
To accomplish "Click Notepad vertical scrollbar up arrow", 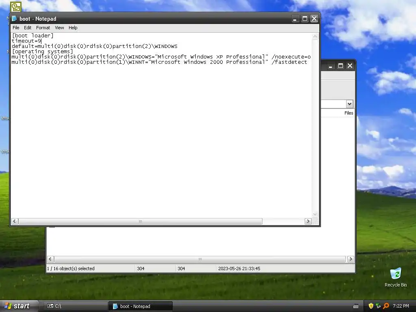I will pyautogui.click(x=315, y=36).
